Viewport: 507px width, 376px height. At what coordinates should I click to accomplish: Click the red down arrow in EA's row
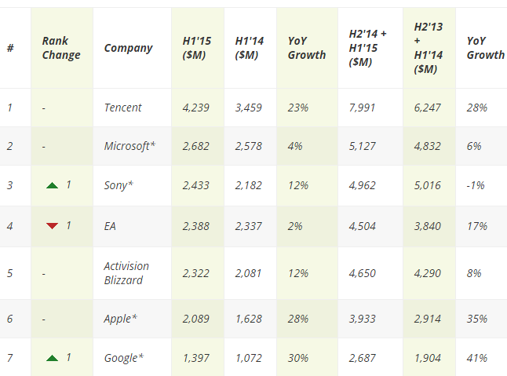pos(52,226)
